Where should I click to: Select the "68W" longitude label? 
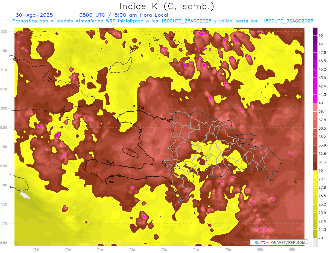pyautogui.click(x=292, y=249)
